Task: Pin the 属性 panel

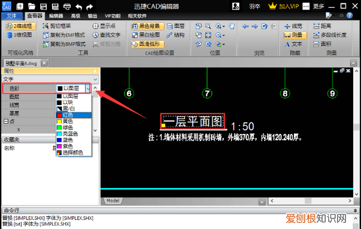Action: tap(95, 71)
